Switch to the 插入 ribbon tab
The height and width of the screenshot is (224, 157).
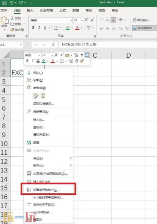pos(30,10)
